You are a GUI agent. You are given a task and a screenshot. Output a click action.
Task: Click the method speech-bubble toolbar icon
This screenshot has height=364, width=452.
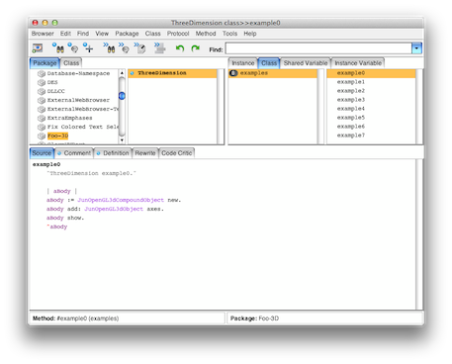coord(125,48)
